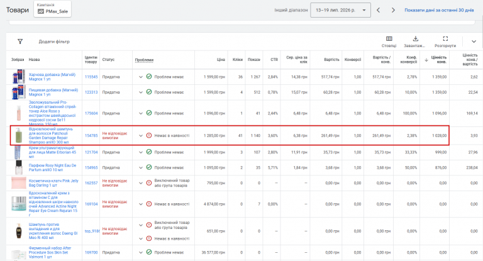Click the Patchouli shampoo product thumbnail

pos(18,136)
